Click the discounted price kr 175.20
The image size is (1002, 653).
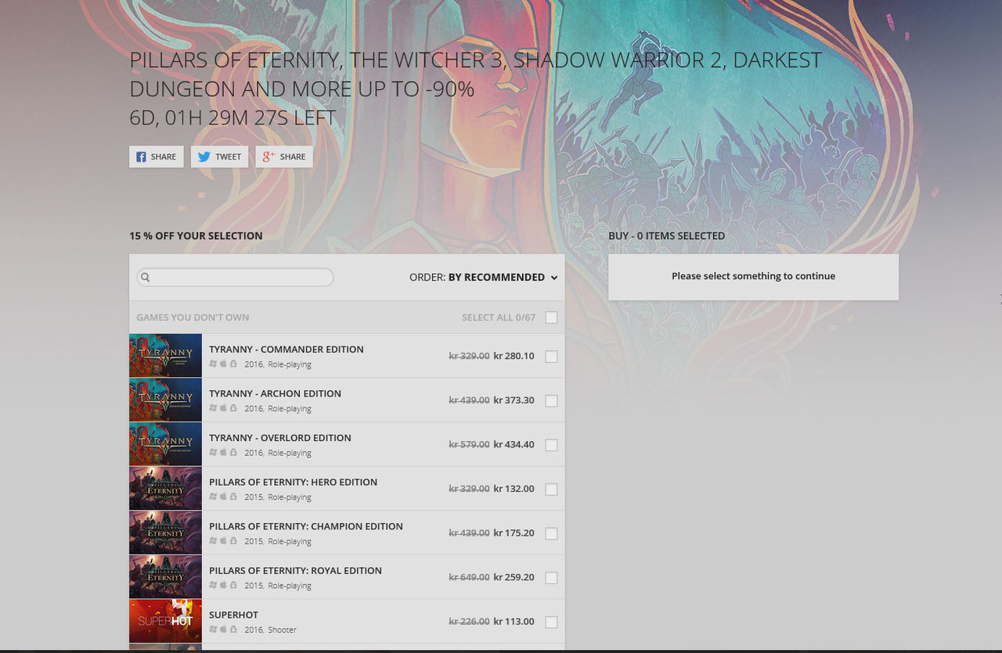click(x=514, y=533)
